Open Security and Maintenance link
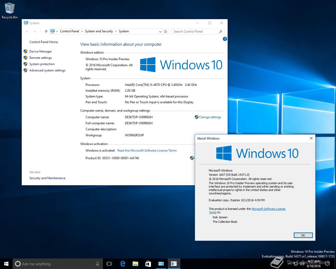 (x=47, y=178)
